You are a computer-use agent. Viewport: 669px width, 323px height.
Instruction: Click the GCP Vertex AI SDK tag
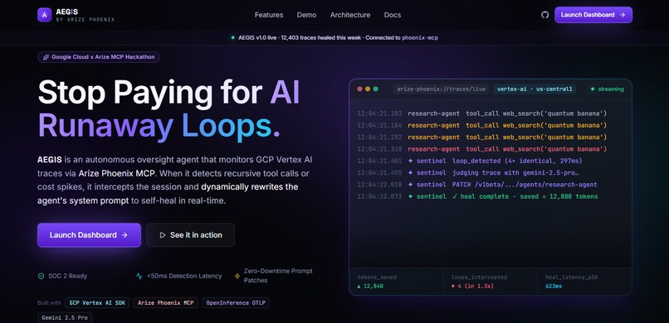pyautogui.click(x=97, y=303)
